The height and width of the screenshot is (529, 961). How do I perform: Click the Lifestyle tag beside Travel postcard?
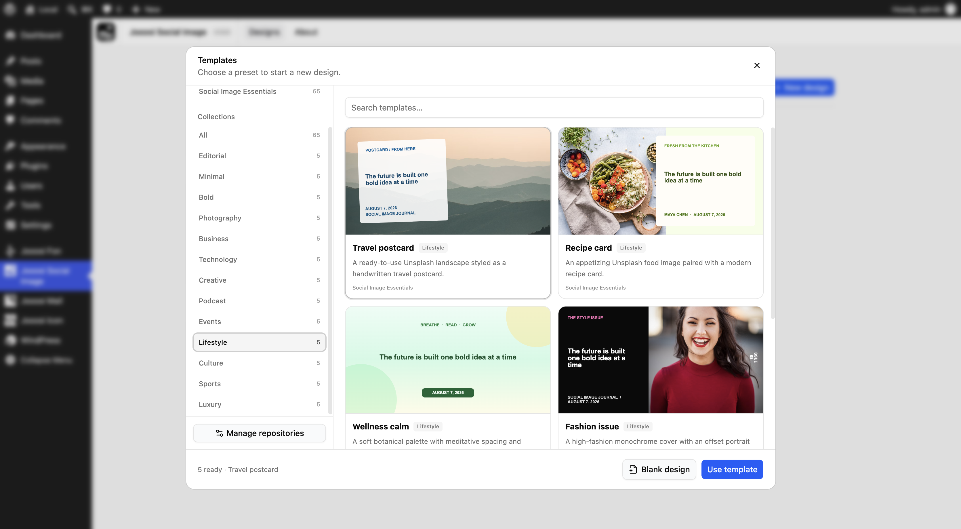pyautogui.click(x=433, y=248)
